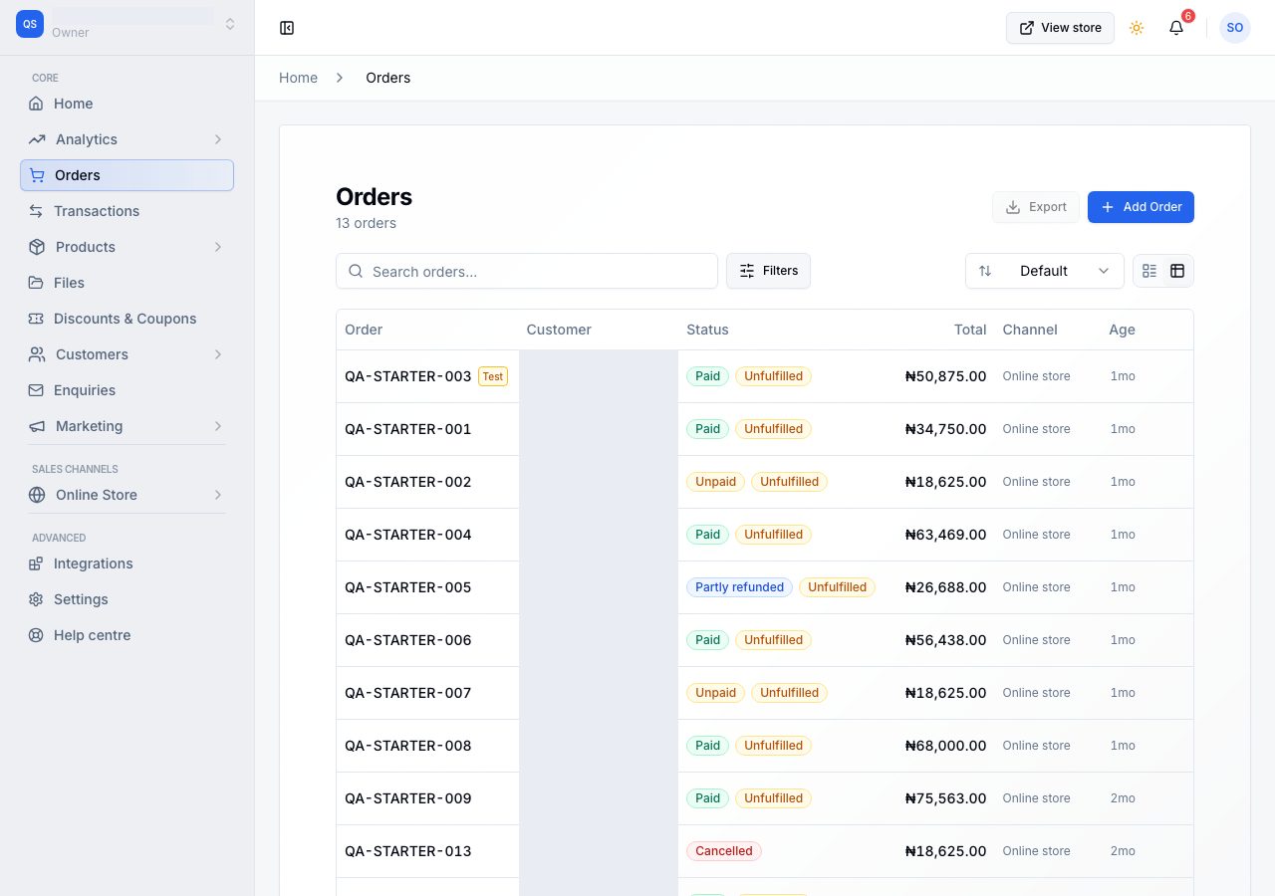Click the Test badge on QA-STARTER-003

tap(493, 376)
